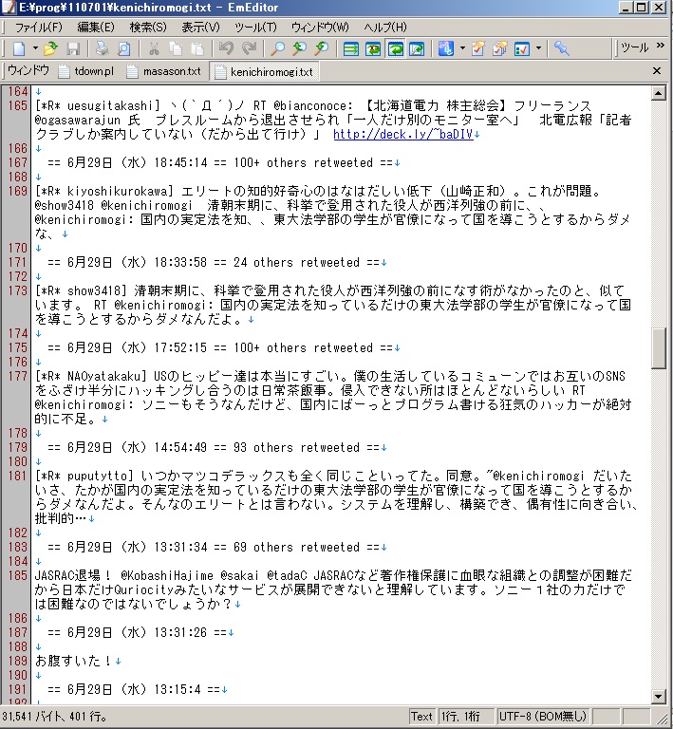Open dropdown arrow next to Customize icon
Screen dimensions: 673x729
pyautogui.click(x=538, y=48)
